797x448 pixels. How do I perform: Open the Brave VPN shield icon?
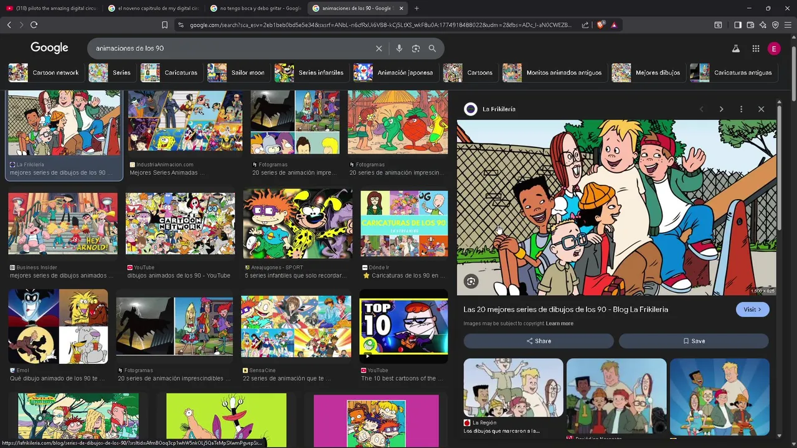click(775, 25)
